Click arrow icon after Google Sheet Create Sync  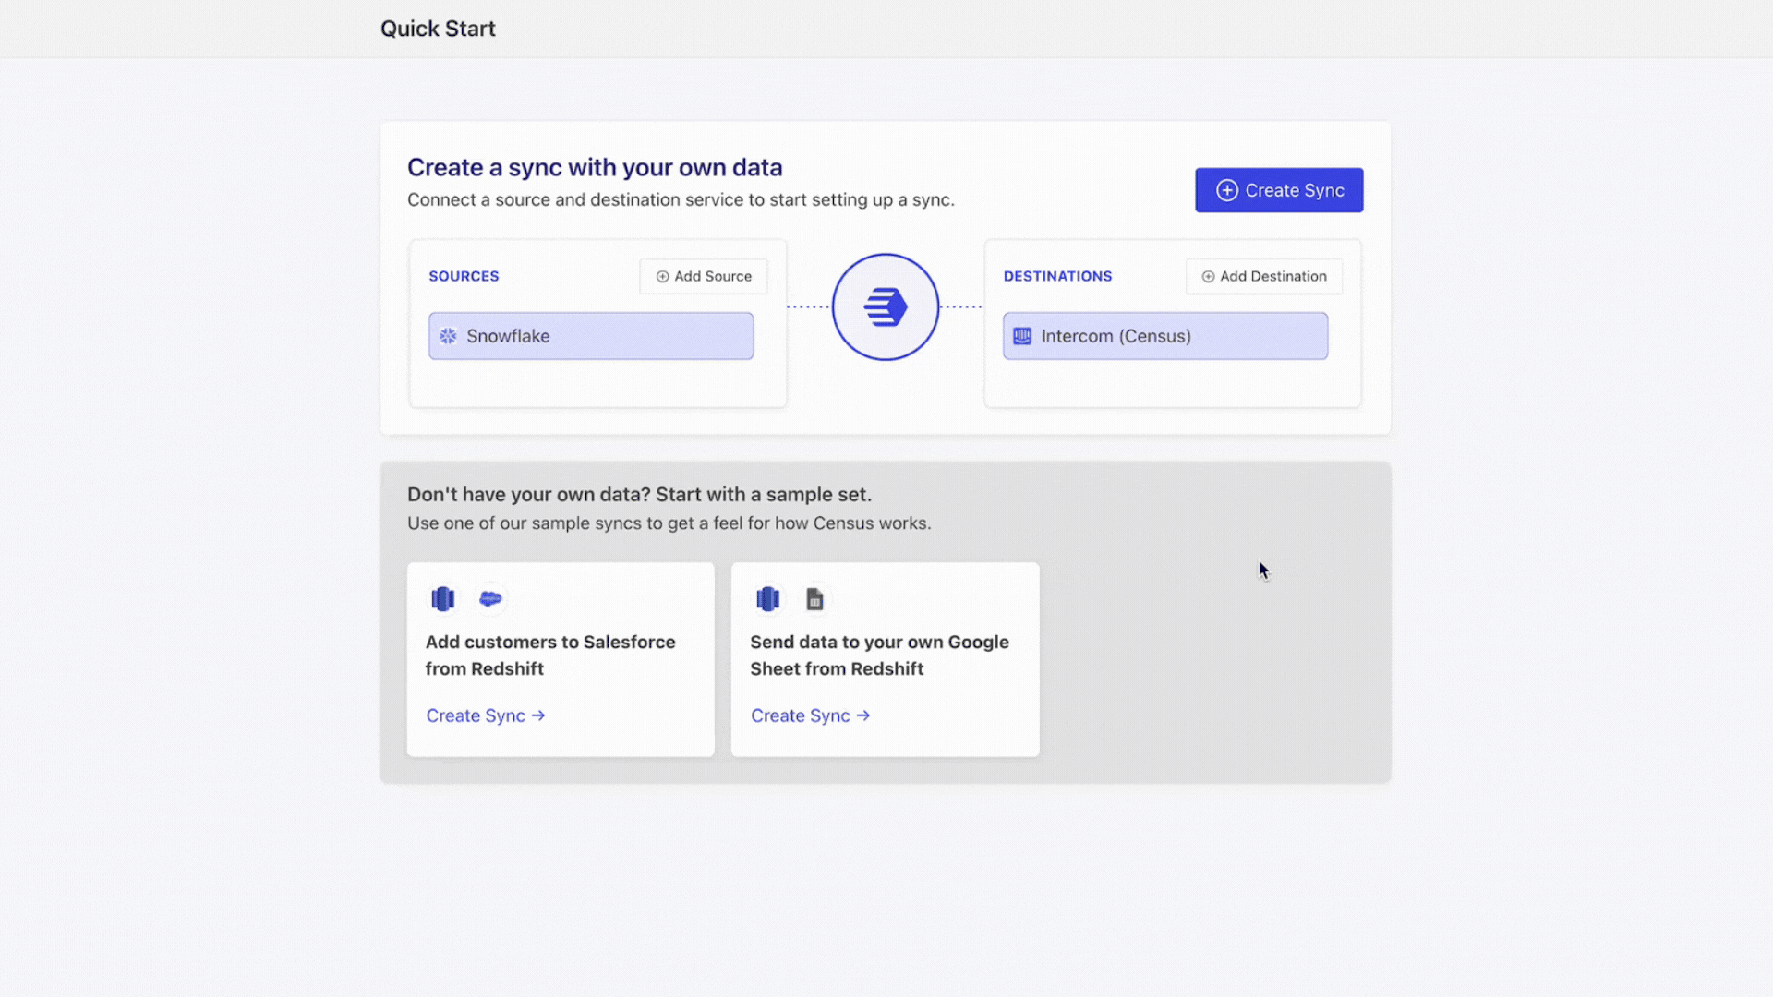coord(863,715)
